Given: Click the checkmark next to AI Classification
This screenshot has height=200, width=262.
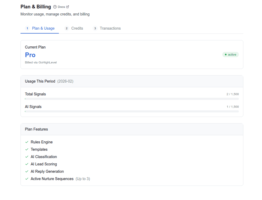Looking at the screenshot, I should [27, 156].
